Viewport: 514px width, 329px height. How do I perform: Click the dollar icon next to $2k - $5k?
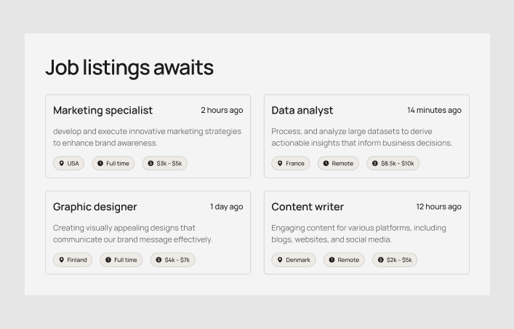(x=380, y=260)
